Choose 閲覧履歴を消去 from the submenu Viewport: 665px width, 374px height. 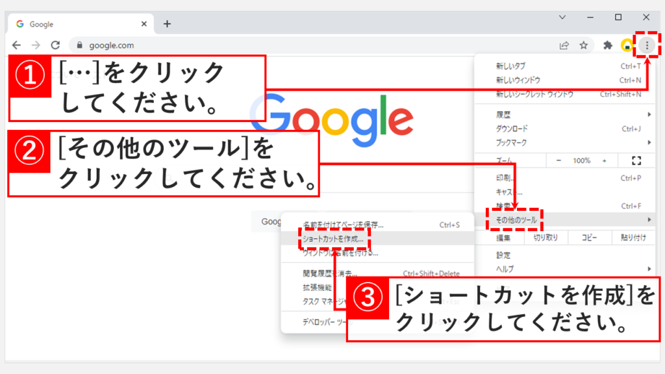[x=377, y=273]
